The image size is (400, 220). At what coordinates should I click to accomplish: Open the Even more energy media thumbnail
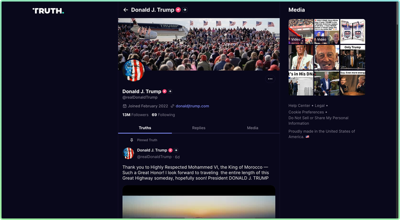coord(352,83)
